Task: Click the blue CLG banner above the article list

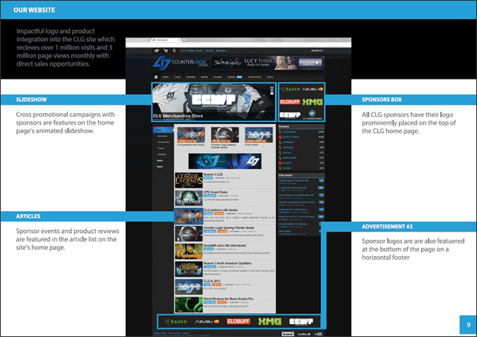Action: [x=225, y=161]
